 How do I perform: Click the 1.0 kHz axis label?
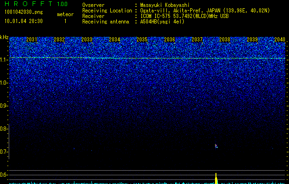4,83
